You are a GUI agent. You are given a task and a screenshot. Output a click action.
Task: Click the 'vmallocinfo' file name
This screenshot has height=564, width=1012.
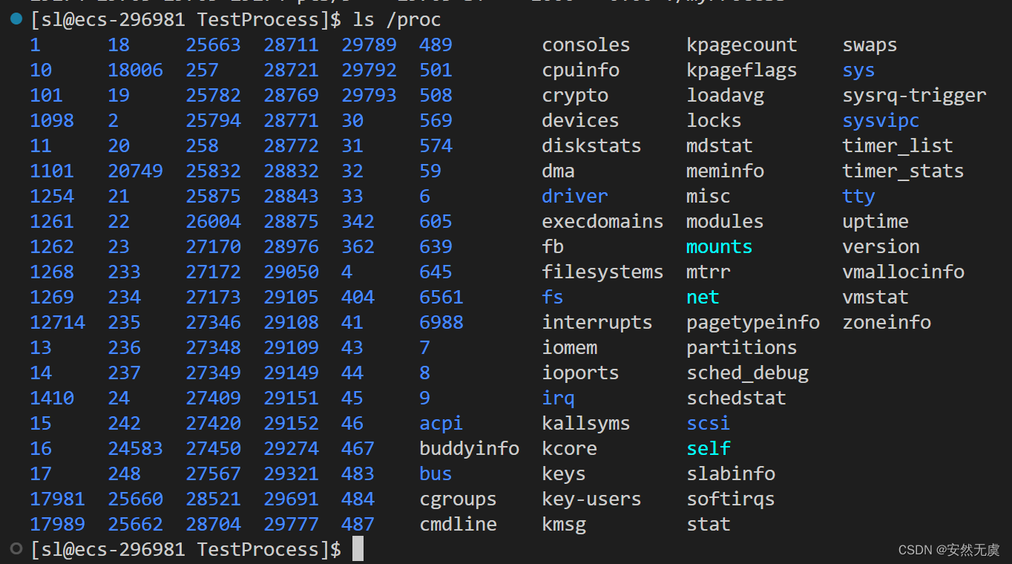[x=904, y=272]
